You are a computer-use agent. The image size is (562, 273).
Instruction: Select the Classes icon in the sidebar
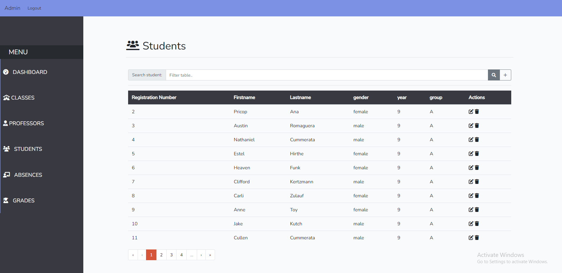(x=6, y=97)
